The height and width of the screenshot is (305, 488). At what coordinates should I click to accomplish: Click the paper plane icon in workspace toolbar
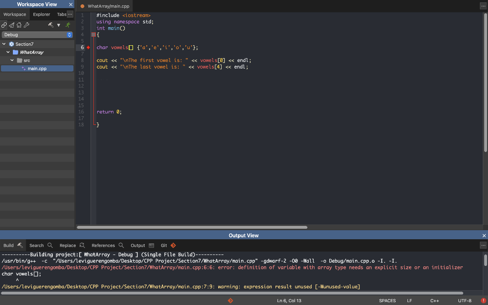point(11,25)
